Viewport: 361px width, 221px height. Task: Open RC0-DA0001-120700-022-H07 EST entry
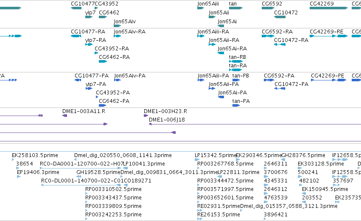pos(82,164)
